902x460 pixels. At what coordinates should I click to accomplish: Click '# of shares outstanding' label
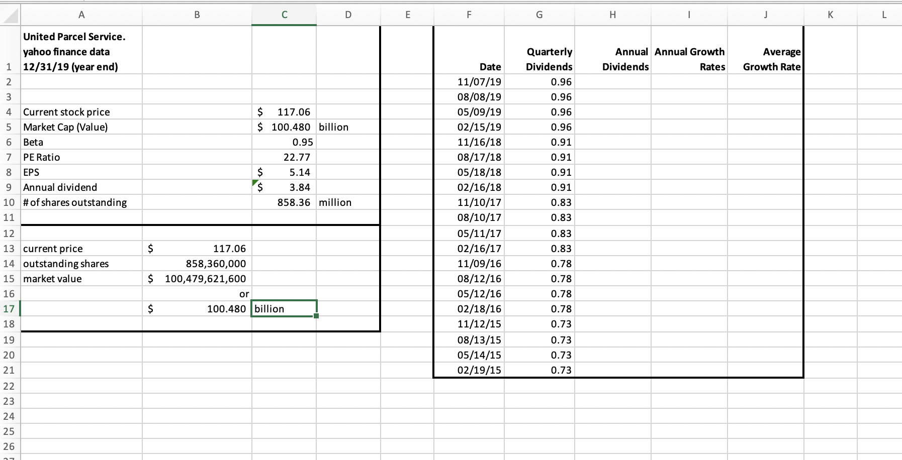75,202
